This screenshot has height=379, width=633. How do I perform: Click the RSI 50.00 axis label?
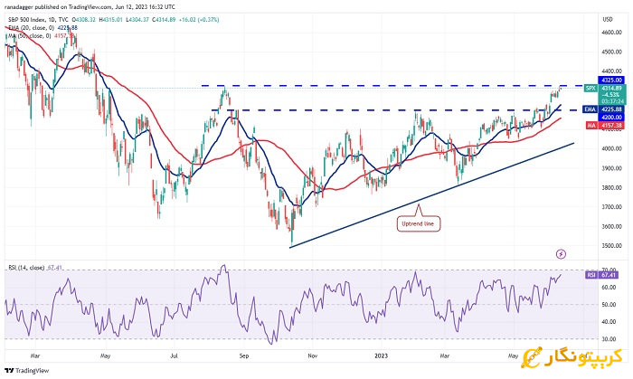coord(609,305)
